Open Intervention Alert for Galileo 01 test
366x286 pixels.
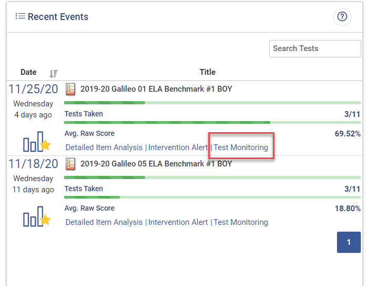[178, 147]
